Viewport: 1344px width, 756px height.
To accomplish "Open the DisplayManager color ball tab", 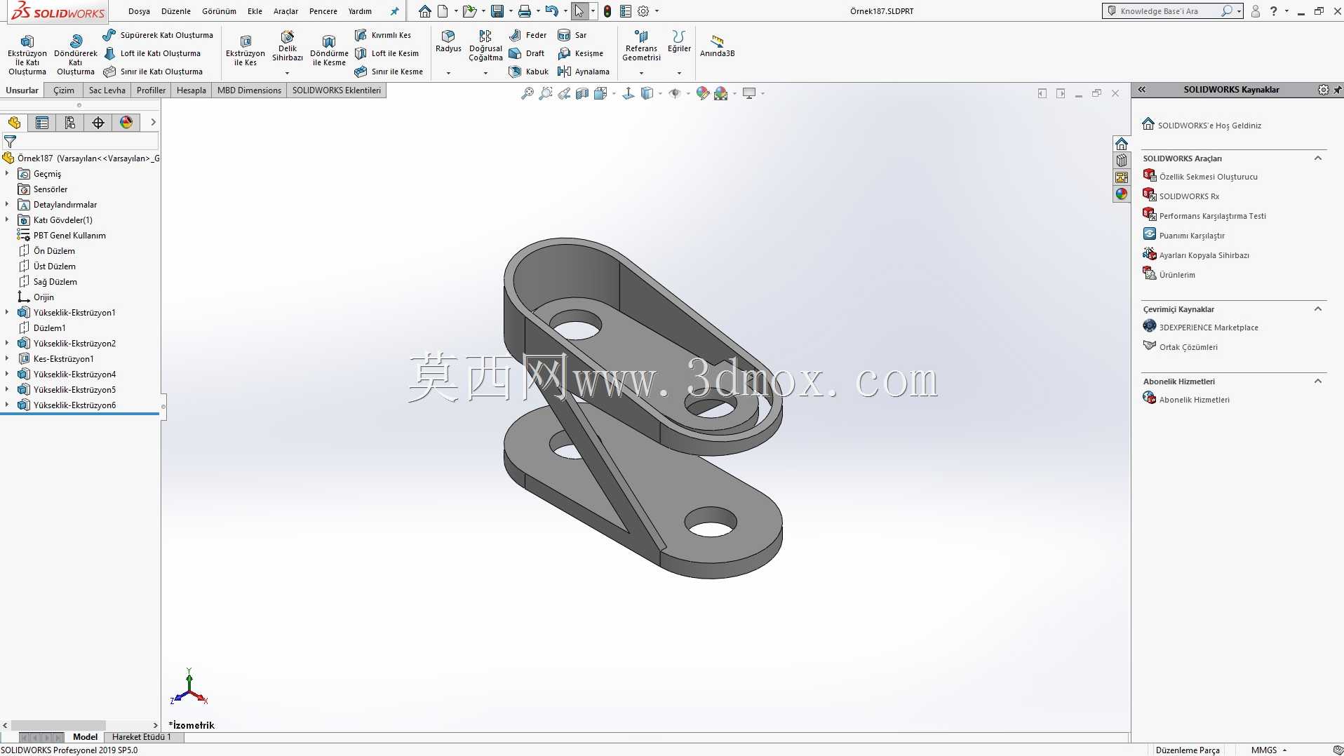I will click(x=126, y=123).
